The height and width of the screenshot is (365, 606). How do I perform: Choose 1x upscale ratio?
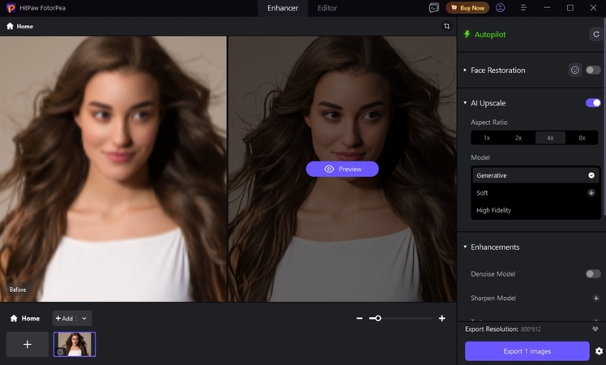click(x=487, y=138)
